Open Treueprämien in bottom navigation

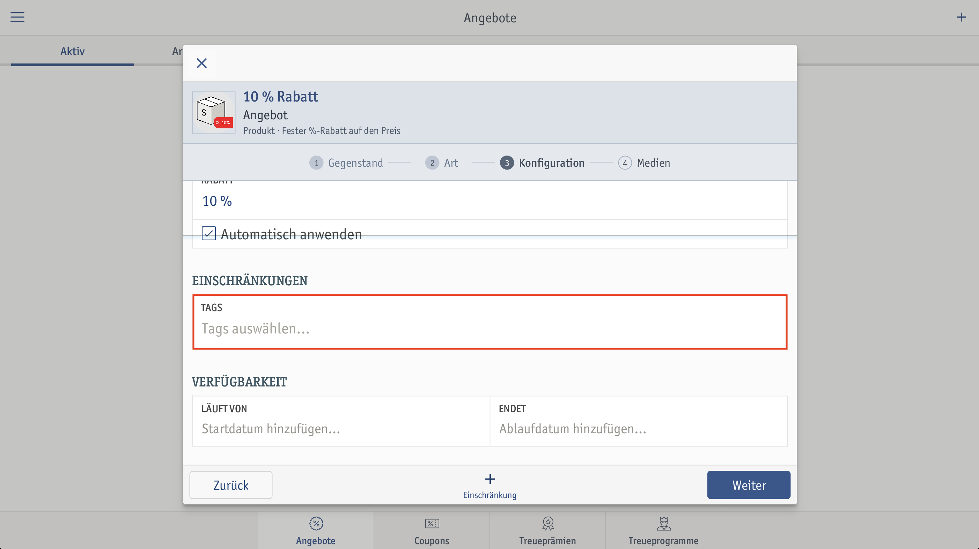click(548, 531)
